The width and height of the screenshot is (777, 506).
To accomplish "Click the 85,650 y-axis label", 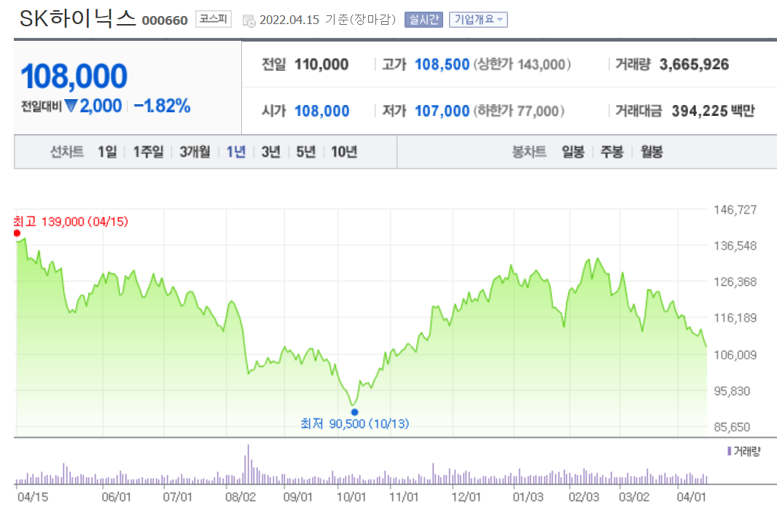I will (x=732, y=427).
